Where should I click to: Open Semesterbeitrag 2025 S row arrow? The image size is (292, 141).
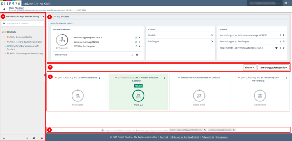[x=139, y=42]
